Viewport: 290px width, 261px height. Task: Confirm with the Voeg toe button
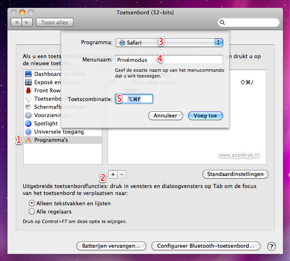pos(206,115)
